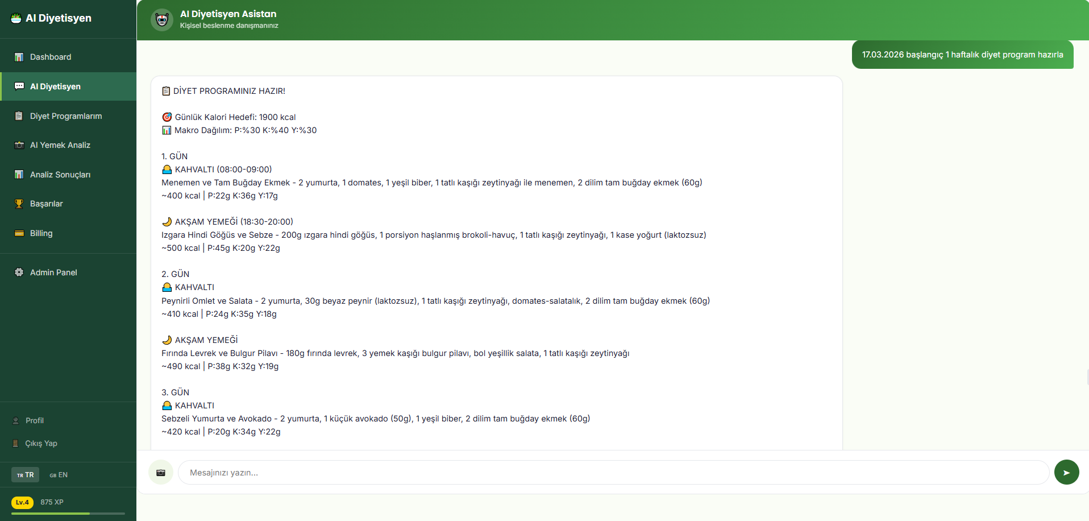Viewport: 1089px width, 521px height.
Task: Open the Başarılar page
Action: click(x=68, y=204)
